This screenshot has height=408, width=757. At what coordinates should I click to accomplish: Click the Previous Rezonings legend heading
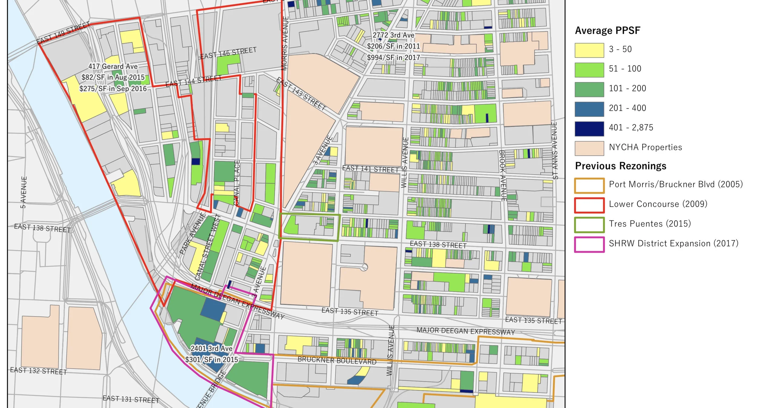click(620, 166)
